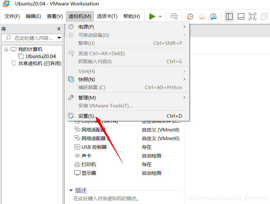Click the send Ctrl+Alt+Del toolbar icon
Image resolution: width=270 pixels, height=204 pixels.
click(x=174, y=17)
